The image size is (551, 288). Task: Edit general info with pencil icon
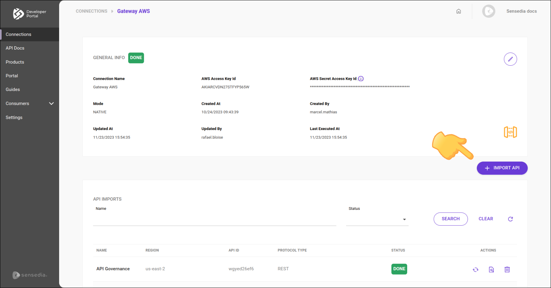point(510,59)
